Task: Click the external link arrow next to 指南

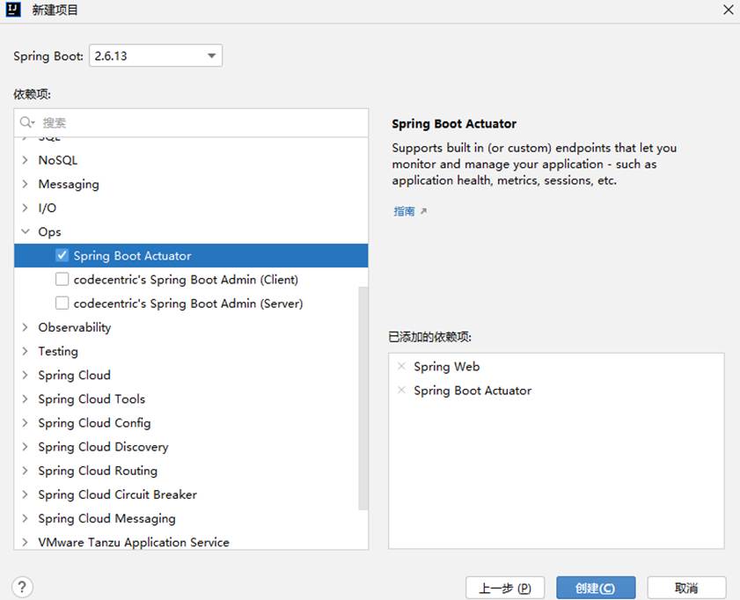Action: coord(423,211)
